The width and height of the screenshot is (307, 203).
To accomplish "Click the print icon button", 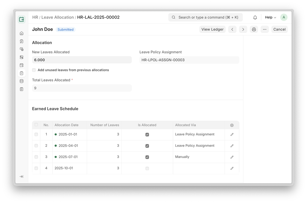I will coord(254,29).
